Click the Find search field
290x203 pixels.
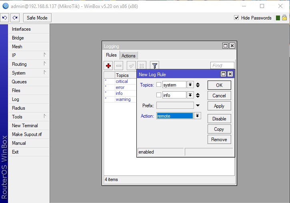coord(222,65)
